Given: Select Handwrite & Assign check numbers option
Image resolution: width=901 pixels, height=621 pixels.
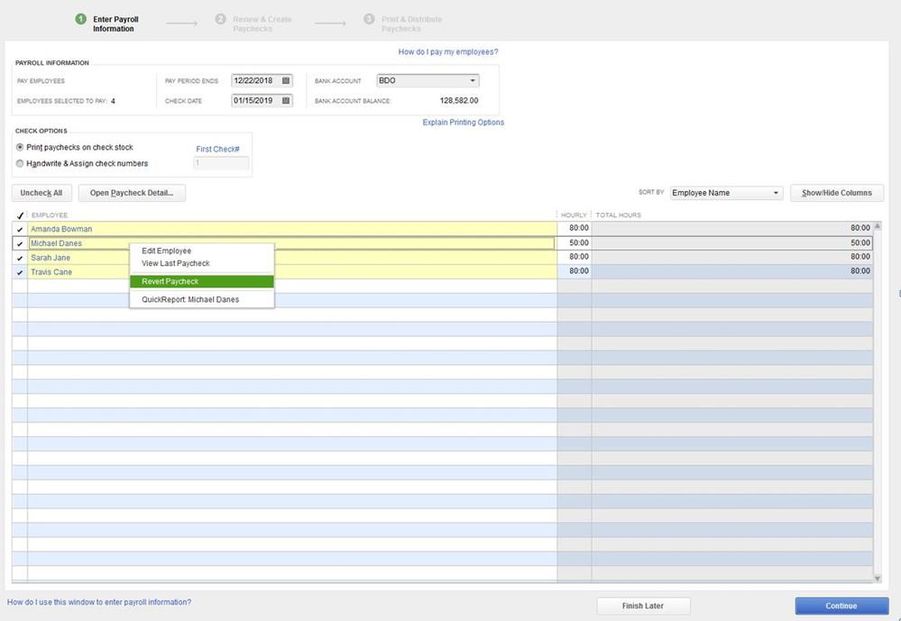Looking at the screenshot, I should [x=21, y=163].
